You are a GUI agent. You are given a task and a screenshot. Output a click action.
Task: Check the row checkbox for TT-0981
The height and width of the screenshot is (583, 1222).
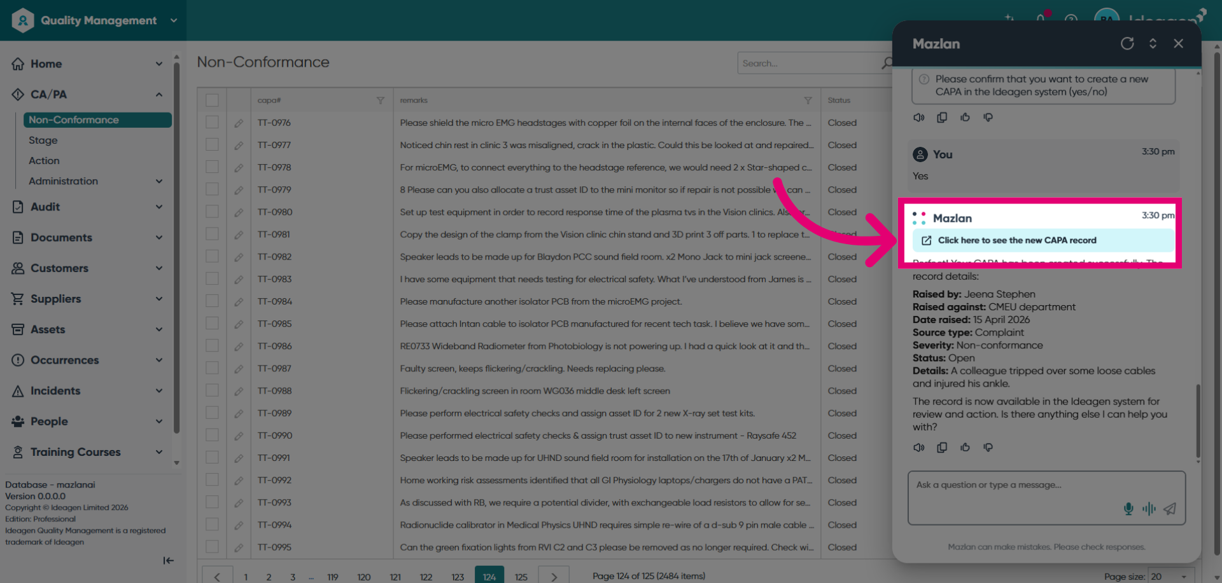pyautogui.click(x=213, y=234)
